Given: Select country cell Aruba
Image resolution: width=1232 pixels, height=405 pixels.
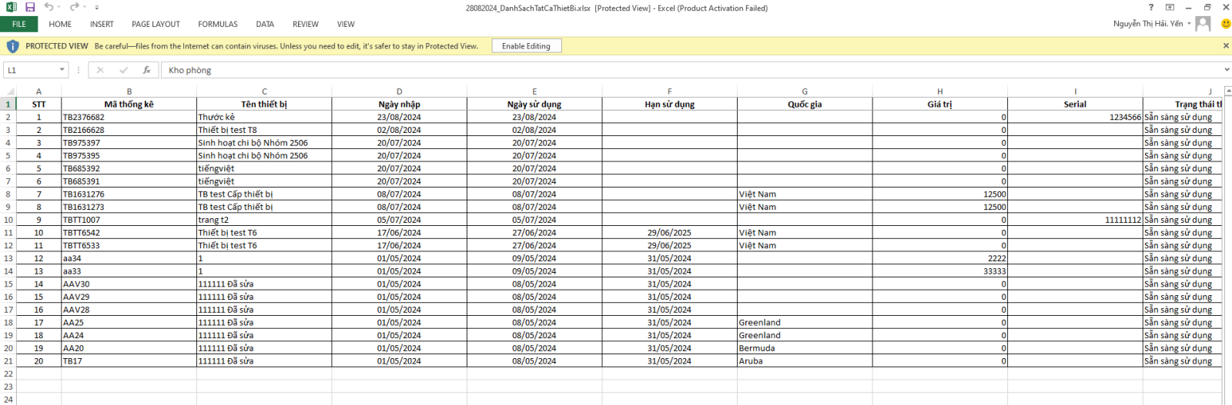Looking at the screenshot, I should pyautogui.click(x=805, y=361).
